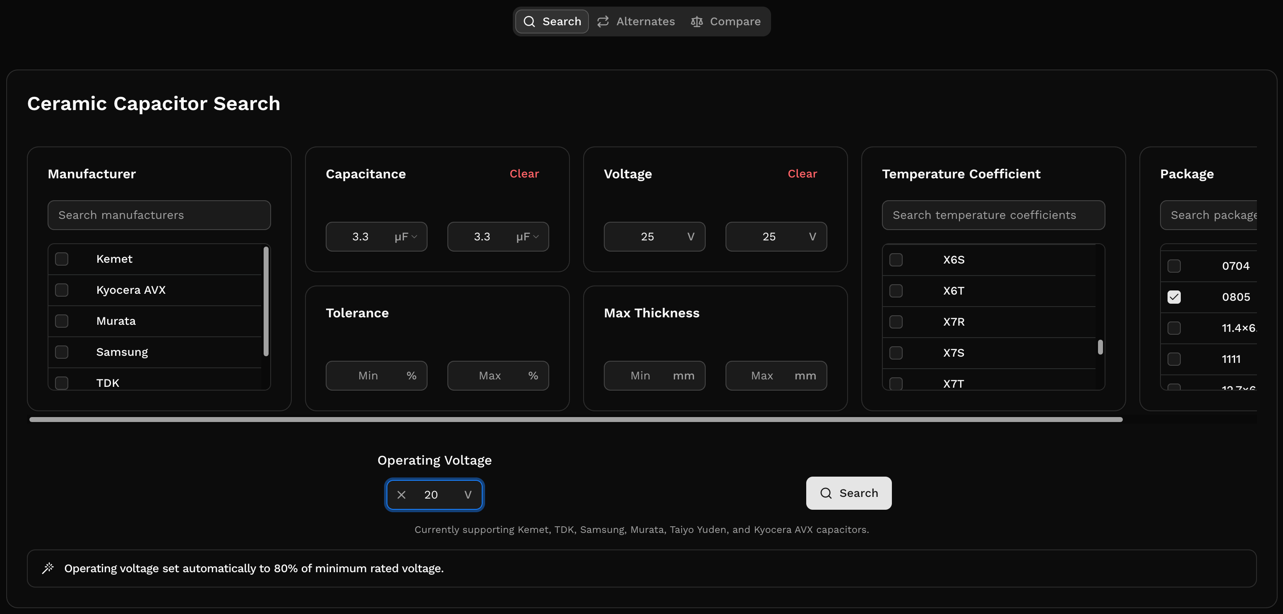Switch to the Alternates tab
The width and height of the screenshot is (1283, 614).
[636, 22]
